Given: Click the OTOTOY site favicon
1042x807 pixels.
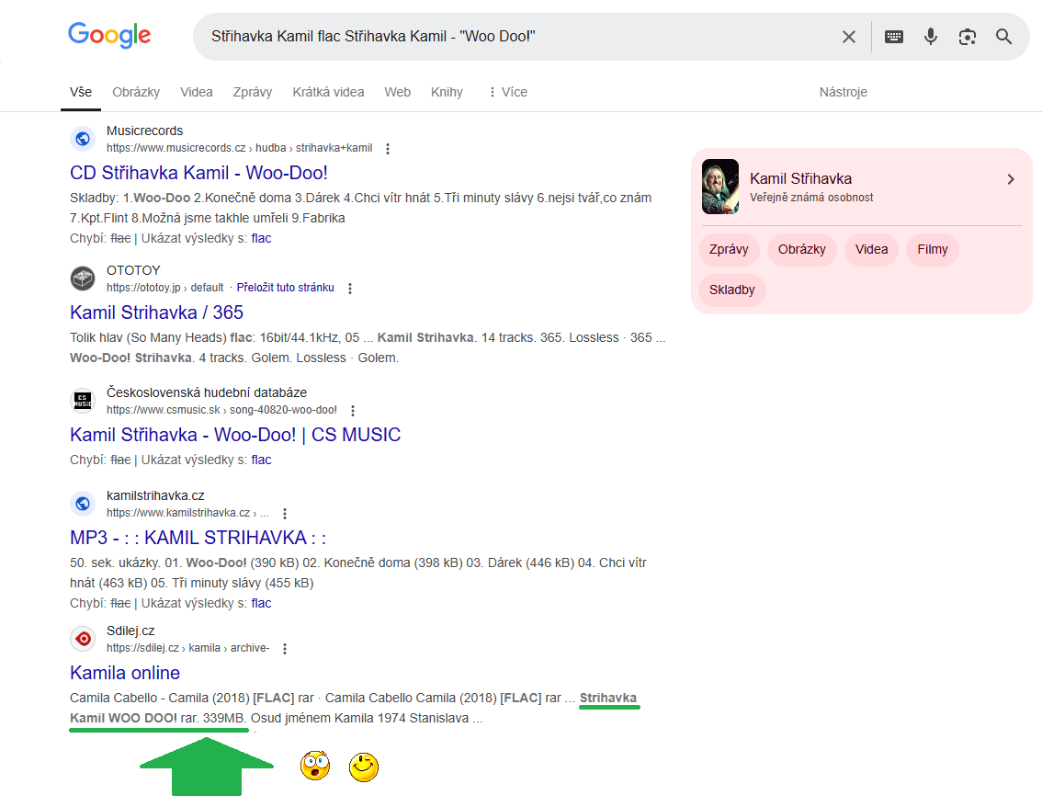Looking at the screenshot, I should click(x=83, y=278).
